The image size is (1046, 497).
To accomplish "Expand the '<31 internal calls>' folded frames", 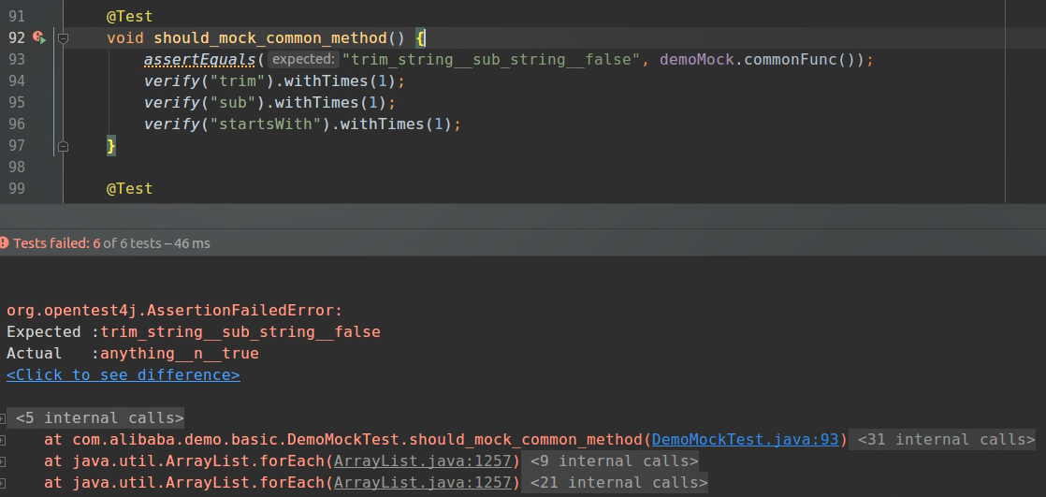I will click(946, 440).
